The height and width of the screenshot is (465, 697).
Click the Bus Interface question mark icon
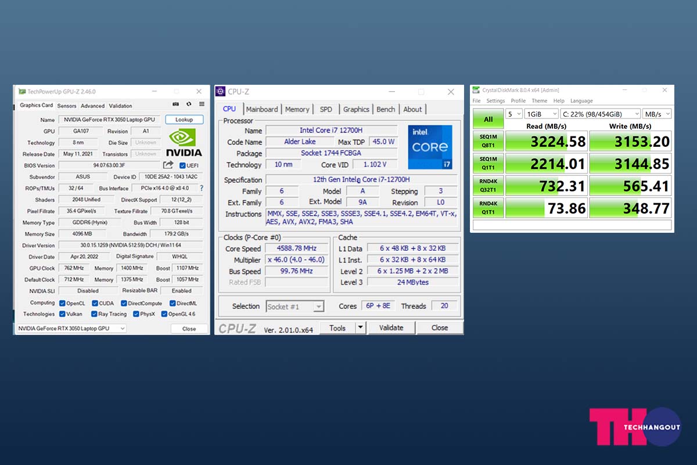(202, 188)
